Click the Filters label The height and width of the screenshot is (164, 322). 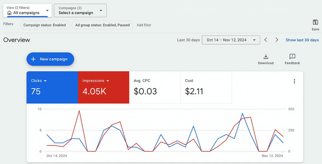pyautogui.click(x=8, y=24)
